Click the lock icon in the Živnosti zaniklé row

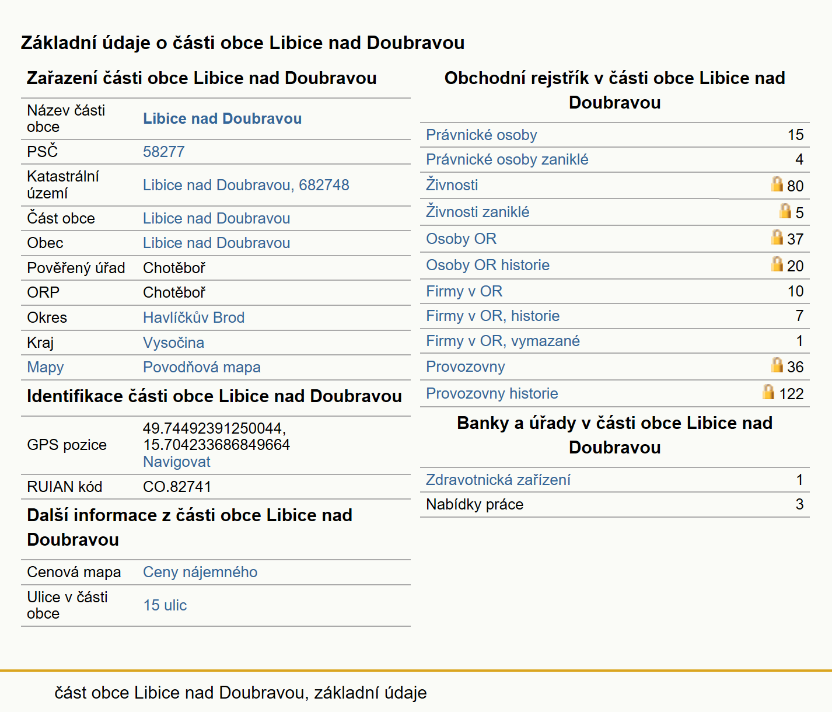tap(785, 211)
